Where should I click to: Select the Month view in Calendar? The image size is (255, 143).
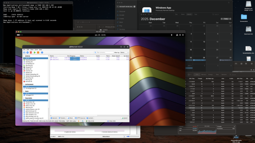[x=189, y=15]
